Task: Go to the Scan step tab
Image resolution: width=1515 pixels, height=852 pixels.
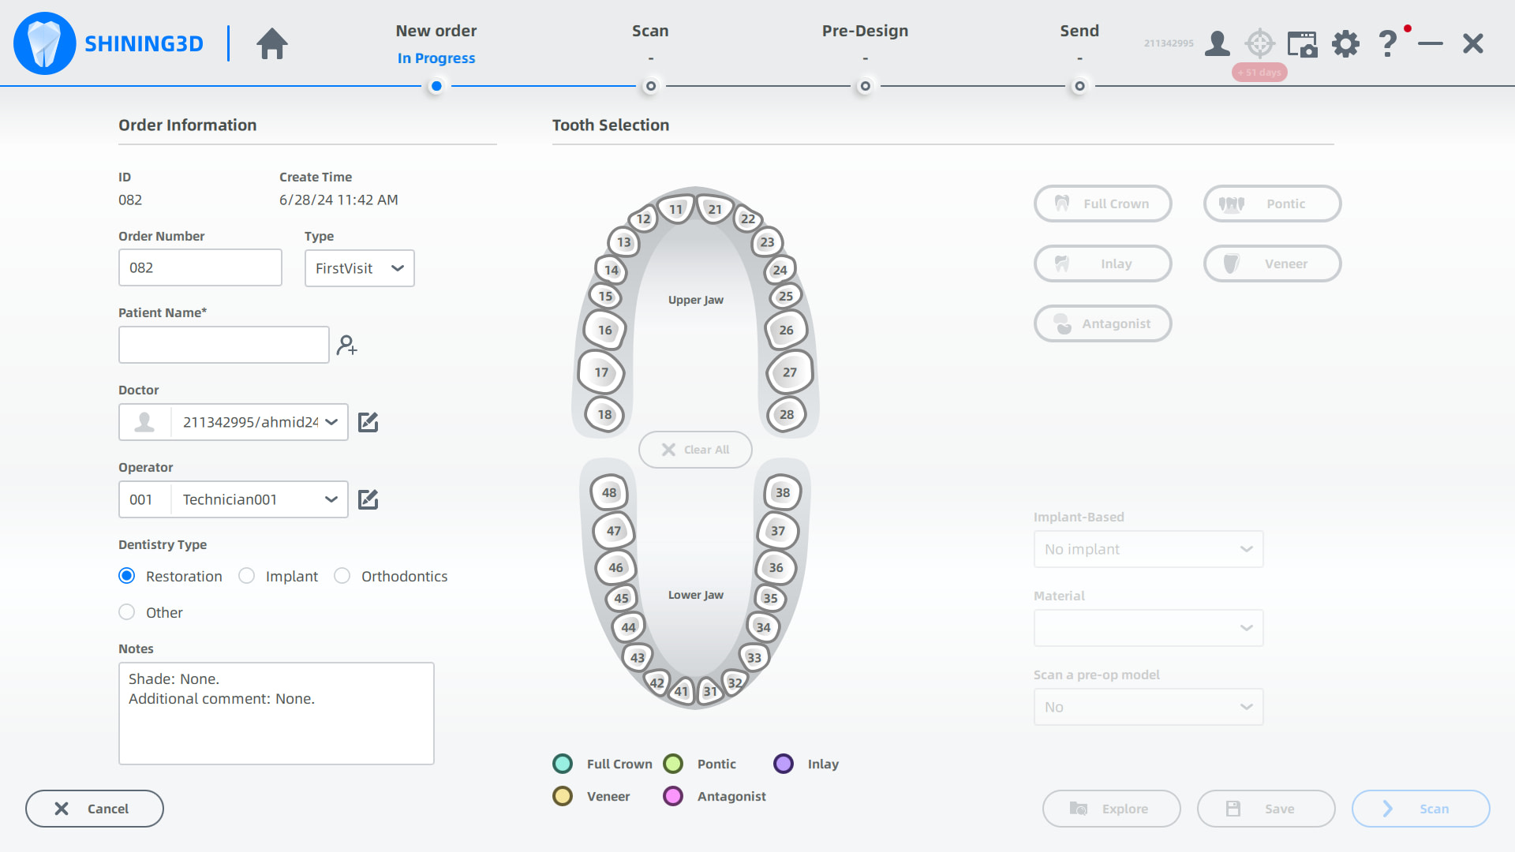Action: [650, 31]
